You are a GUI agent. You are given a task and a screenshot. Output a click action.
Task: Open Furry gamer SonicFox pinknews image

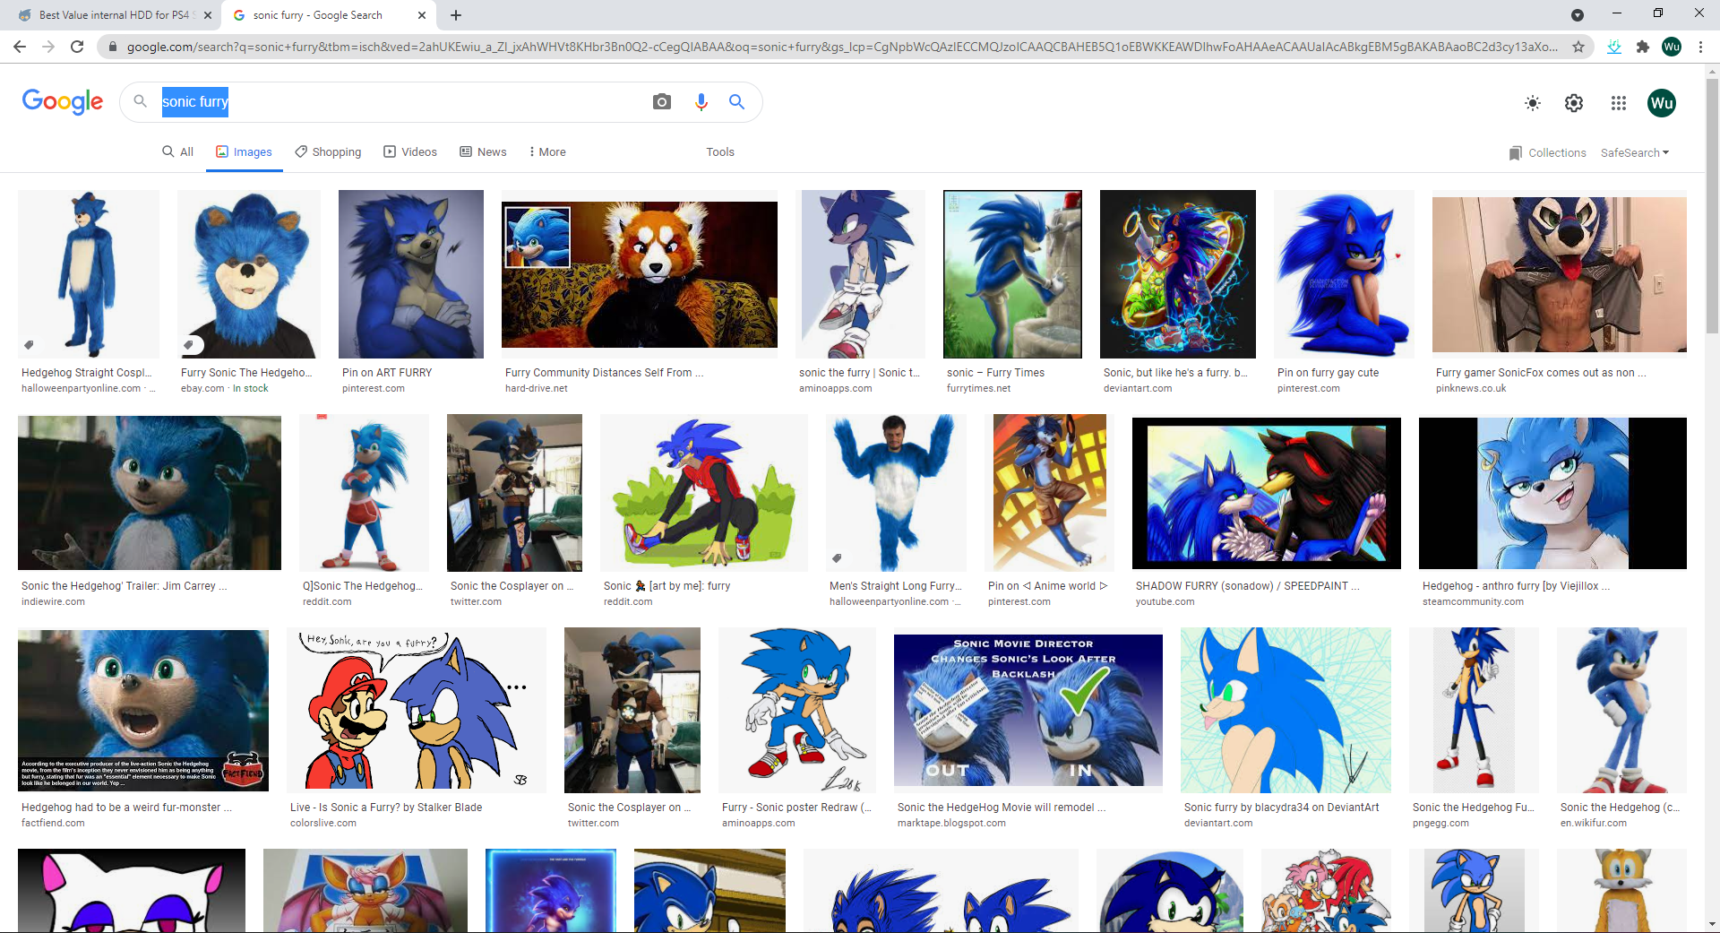pyautogui.click(x=1560, y=274)
